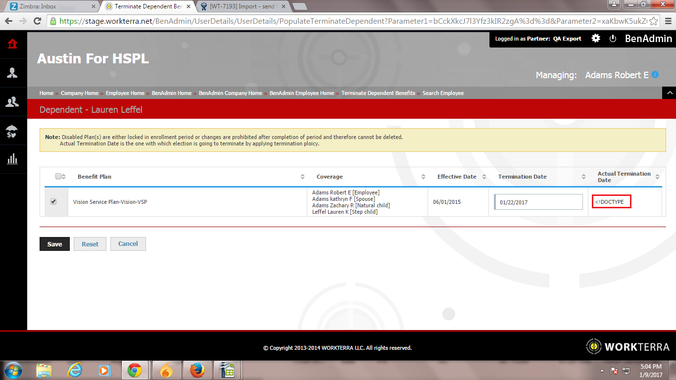Click the network tray icon
The image size is (676, 380).
pos(626,370)
